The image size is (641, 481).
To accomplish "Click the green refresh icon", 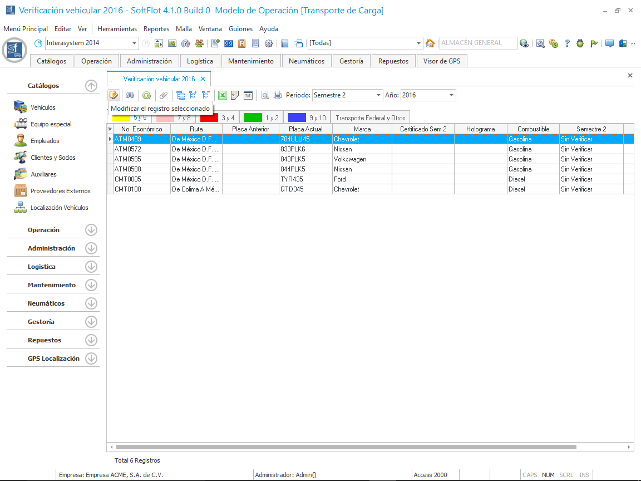I will click(146, 95).
